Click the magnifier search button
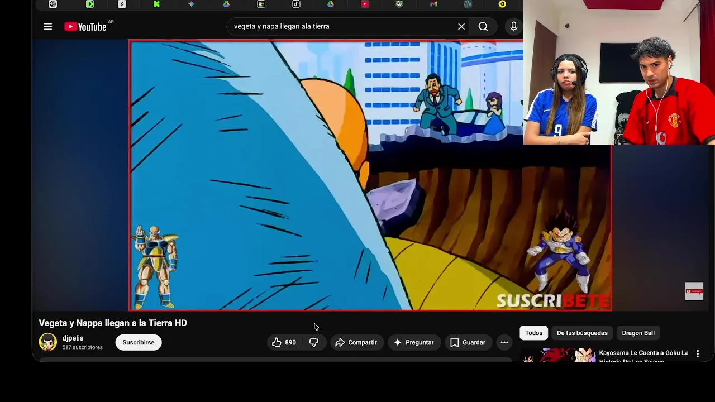Viewport: 715px width, 402px height. click(483, 26)
